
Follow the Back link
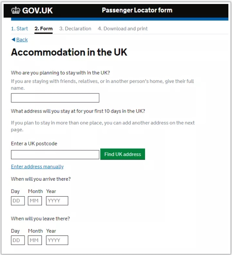[22, 40]
